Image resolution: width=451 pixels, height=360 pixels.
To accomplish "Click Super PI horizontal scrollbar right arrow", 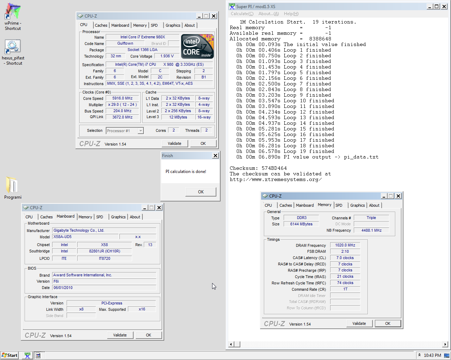I will pyautogui.click(x=445, y=345).
